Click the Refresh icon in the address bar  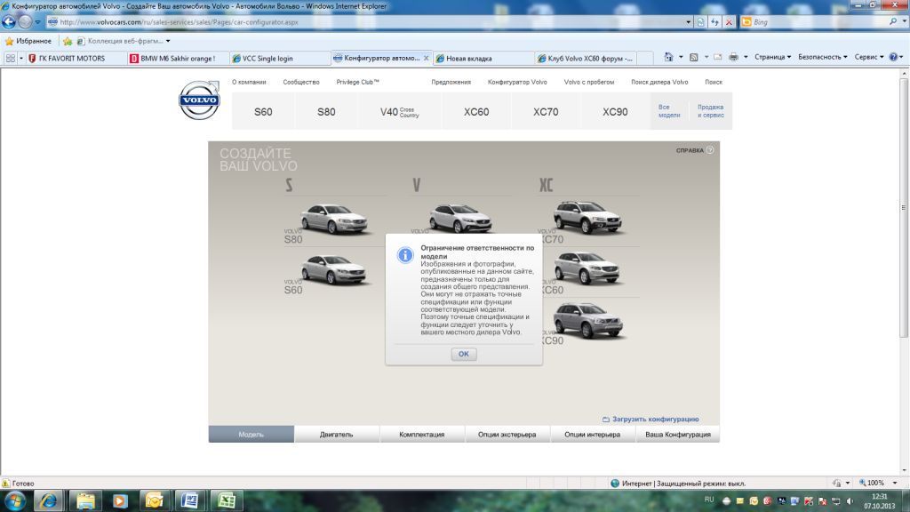point(715,22)
